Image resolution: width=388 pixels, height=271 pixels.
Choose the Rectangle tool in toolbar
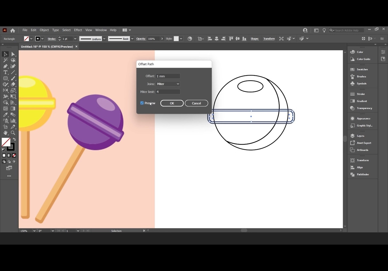5,78
